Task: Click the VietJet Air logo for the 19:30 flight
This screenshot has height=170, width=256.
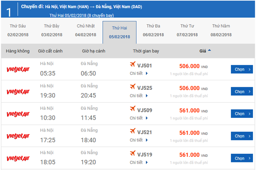Action: 18,91
